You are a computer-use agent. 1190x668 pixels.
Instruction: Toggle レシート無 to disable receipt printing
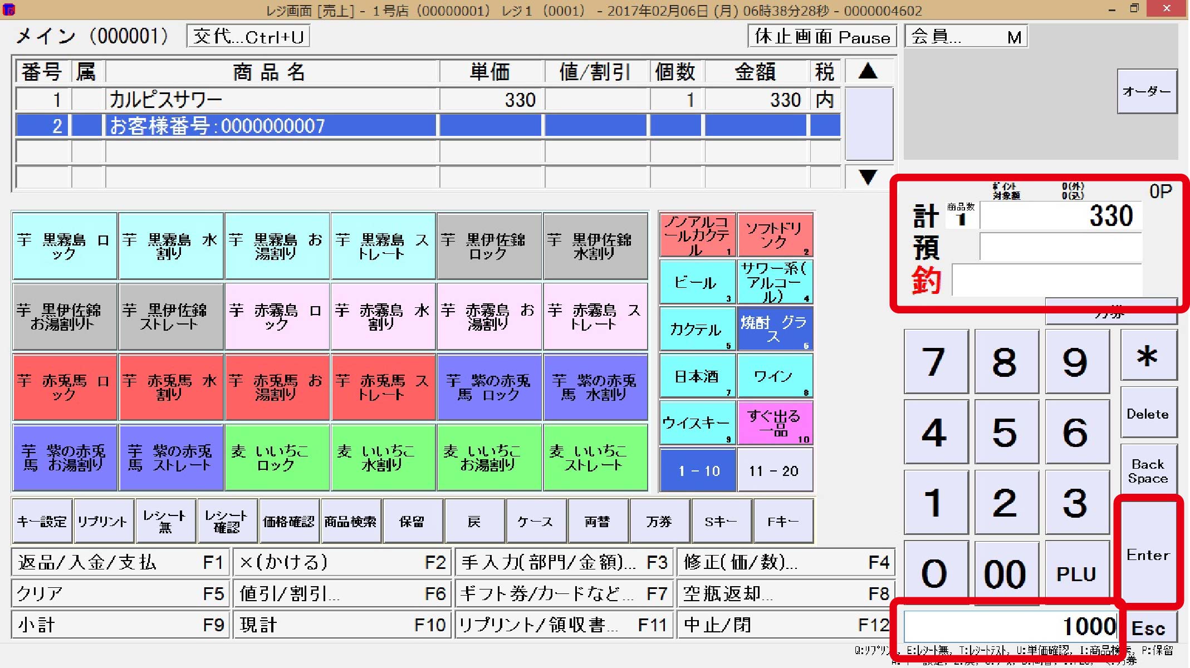pyautogui.click(x=165, y=520)
